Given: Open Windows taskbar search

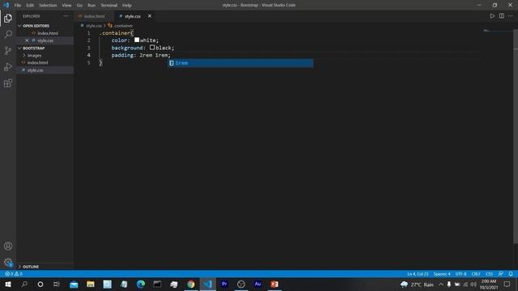Looking at the screenshot, I should click(x=24, y=284).
